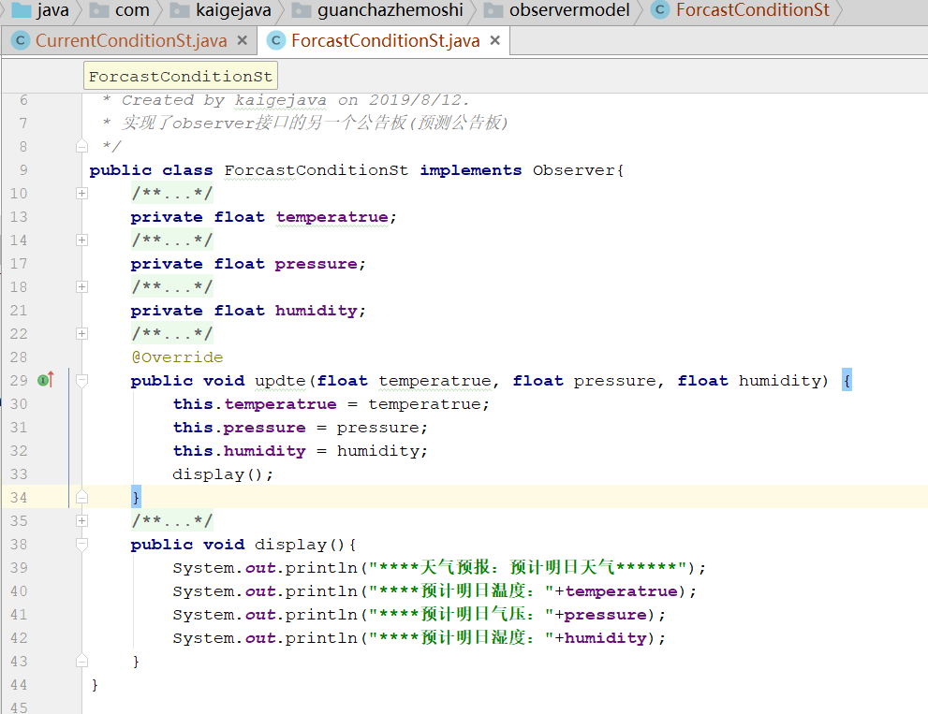Click the Observer interface name
928x714 pixels.
pyautogui.click(x=573, y=170)
